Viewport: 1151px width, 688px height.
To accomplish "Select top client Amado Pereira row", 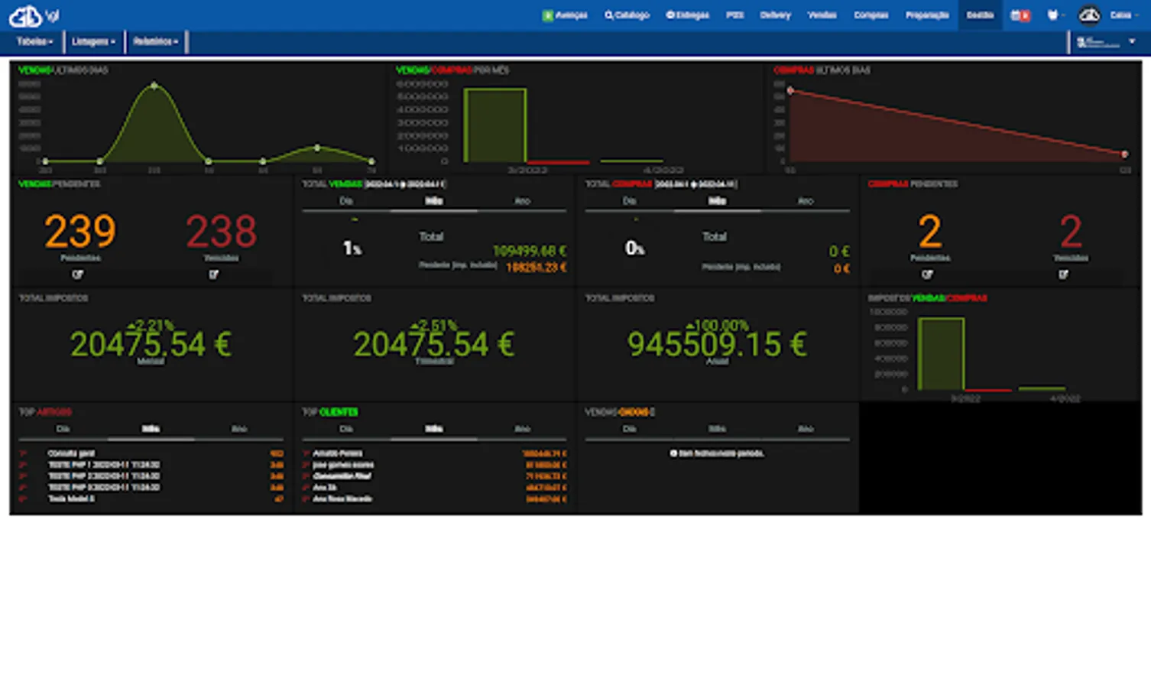I will tap(435, 453).
